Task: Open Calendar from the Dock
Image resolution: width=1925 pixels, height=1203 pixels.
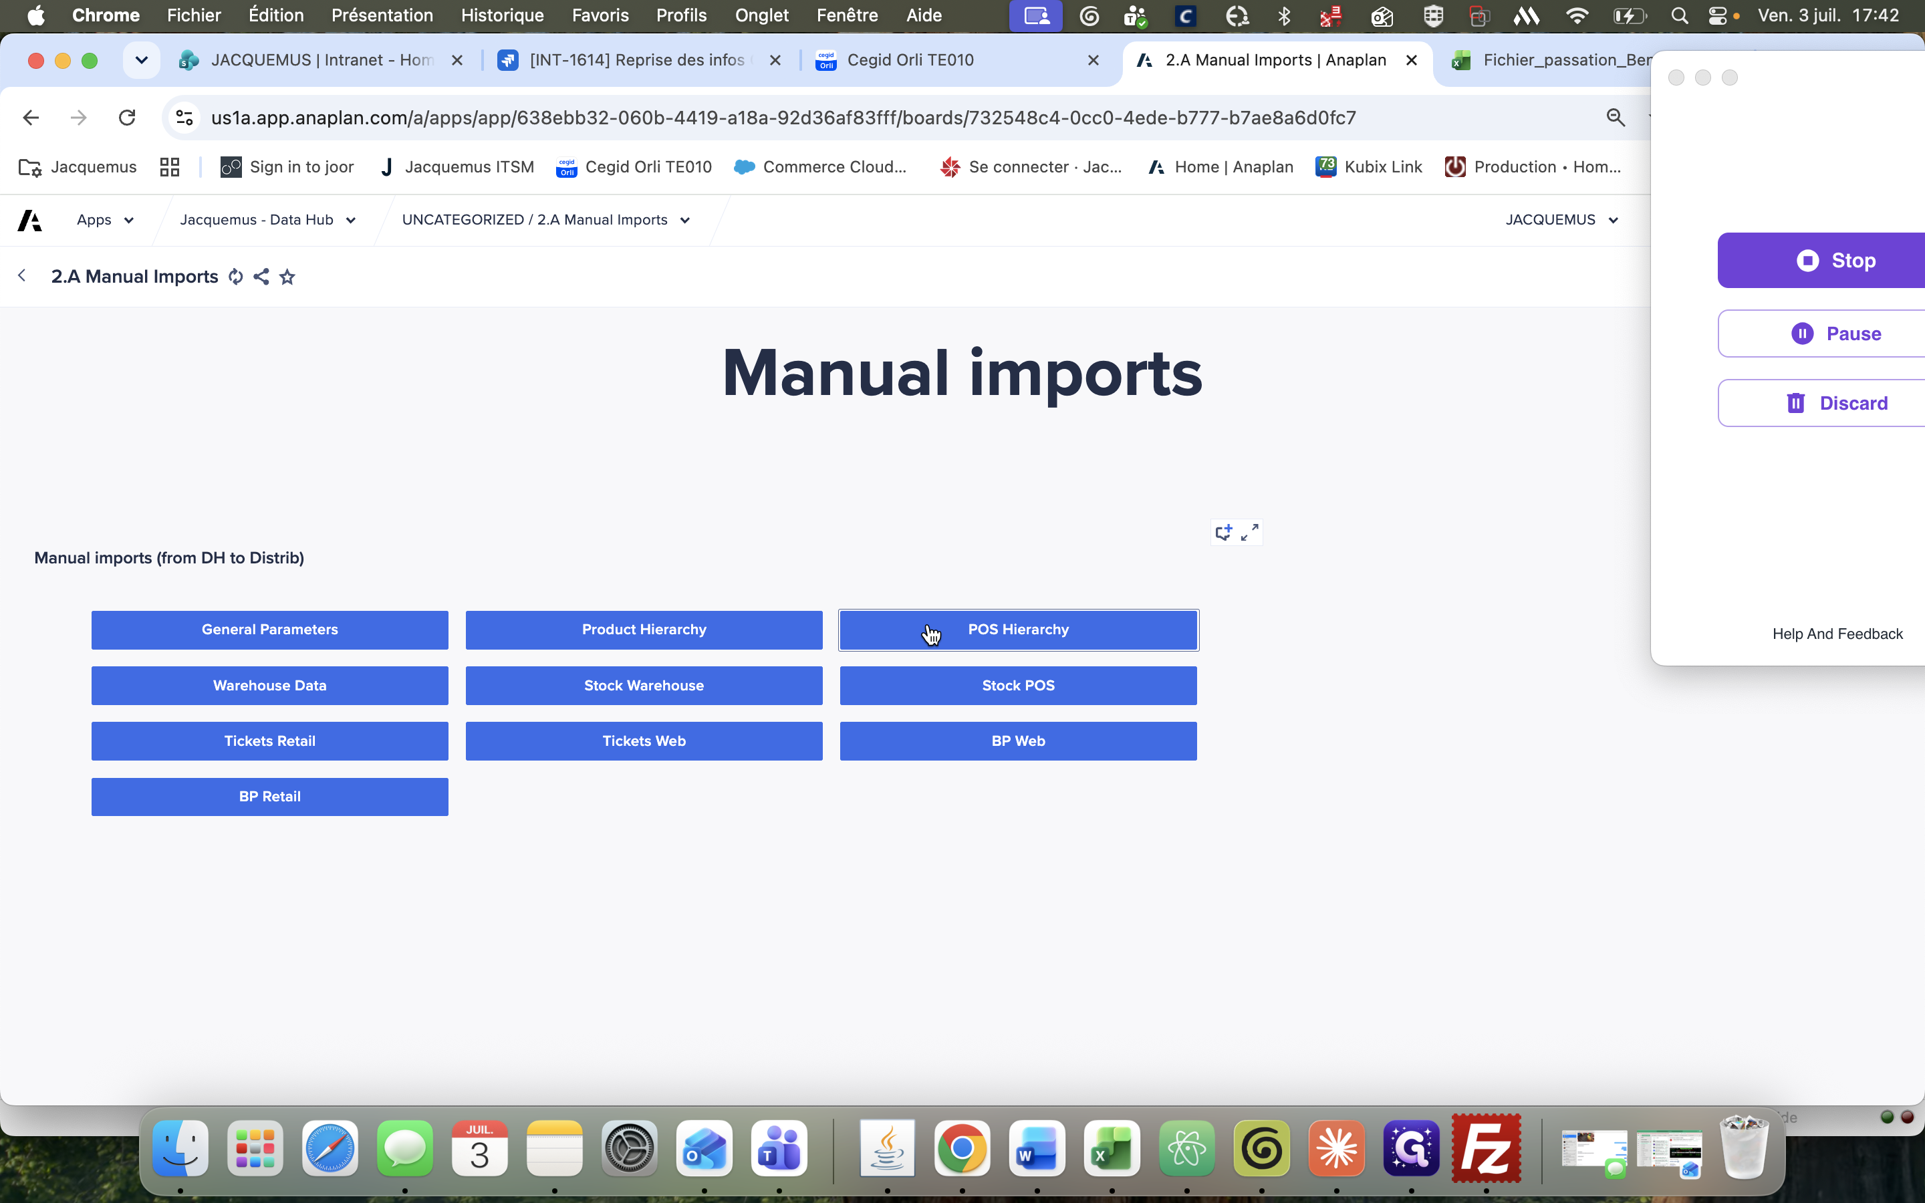Action: (480, 1148)
